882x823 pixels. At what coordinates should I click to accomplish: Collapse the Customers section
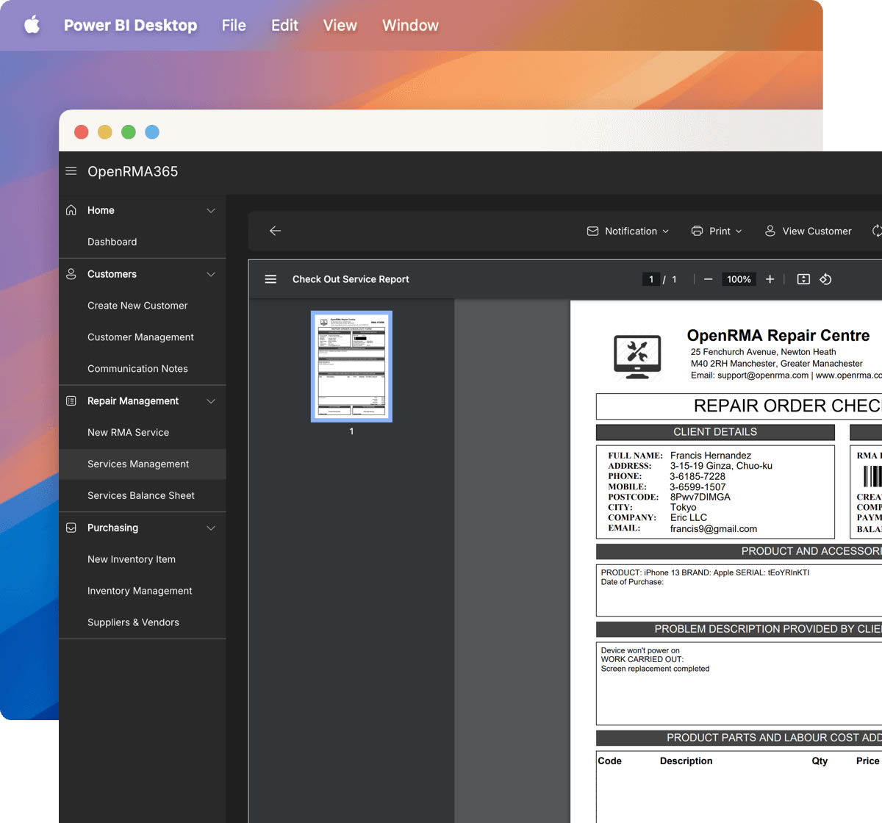point(211,274)
